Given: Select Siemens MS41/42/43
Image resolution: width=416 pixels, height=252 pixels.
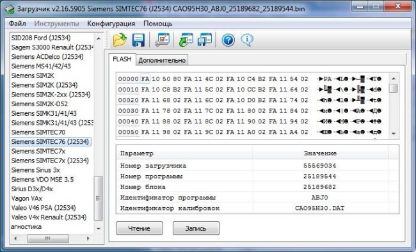Looking at the screenshot, I should [41, 66].
